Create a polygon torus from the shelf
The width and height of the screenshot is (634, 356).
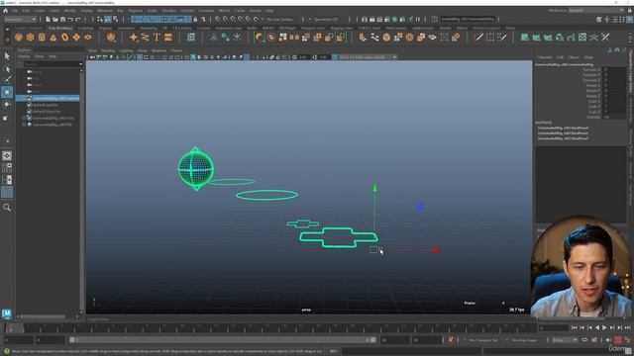64,38
